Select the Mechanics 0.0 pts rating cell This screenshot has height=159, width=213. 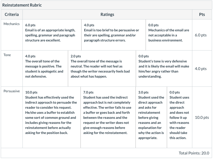pyautogui.click(x=169, y=35)
